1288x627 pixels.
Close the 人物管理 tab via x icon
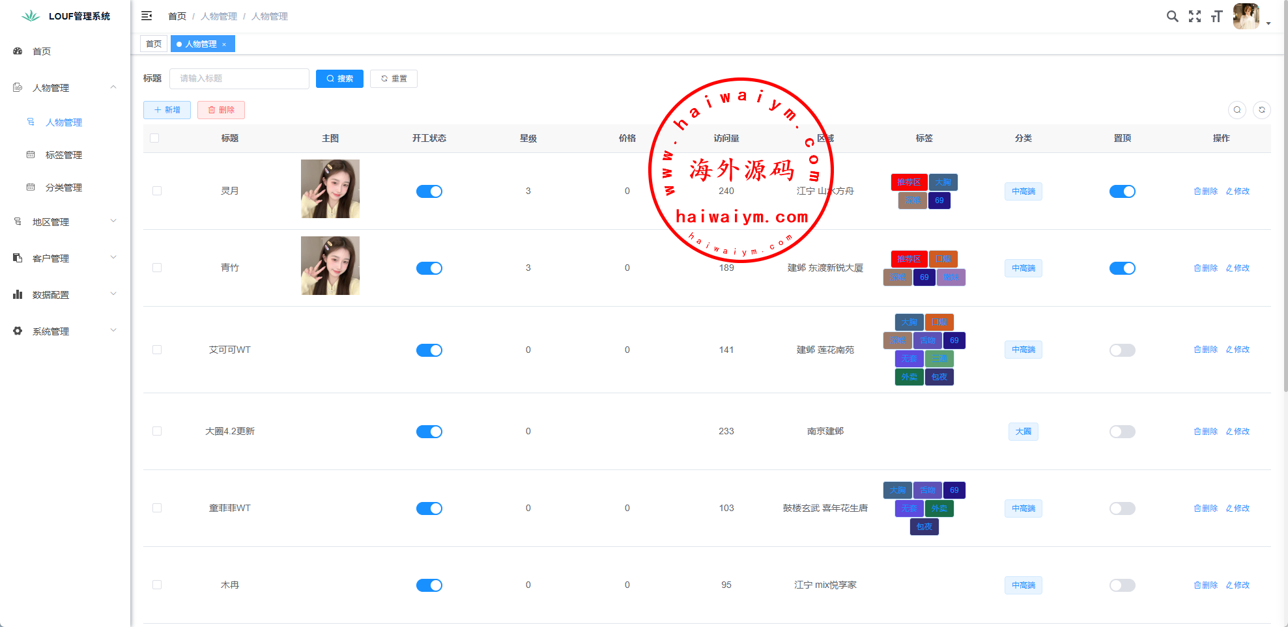224,44
